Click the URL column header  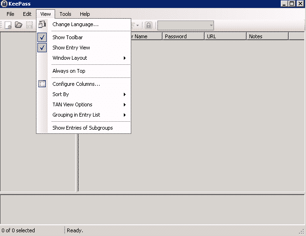225,36
